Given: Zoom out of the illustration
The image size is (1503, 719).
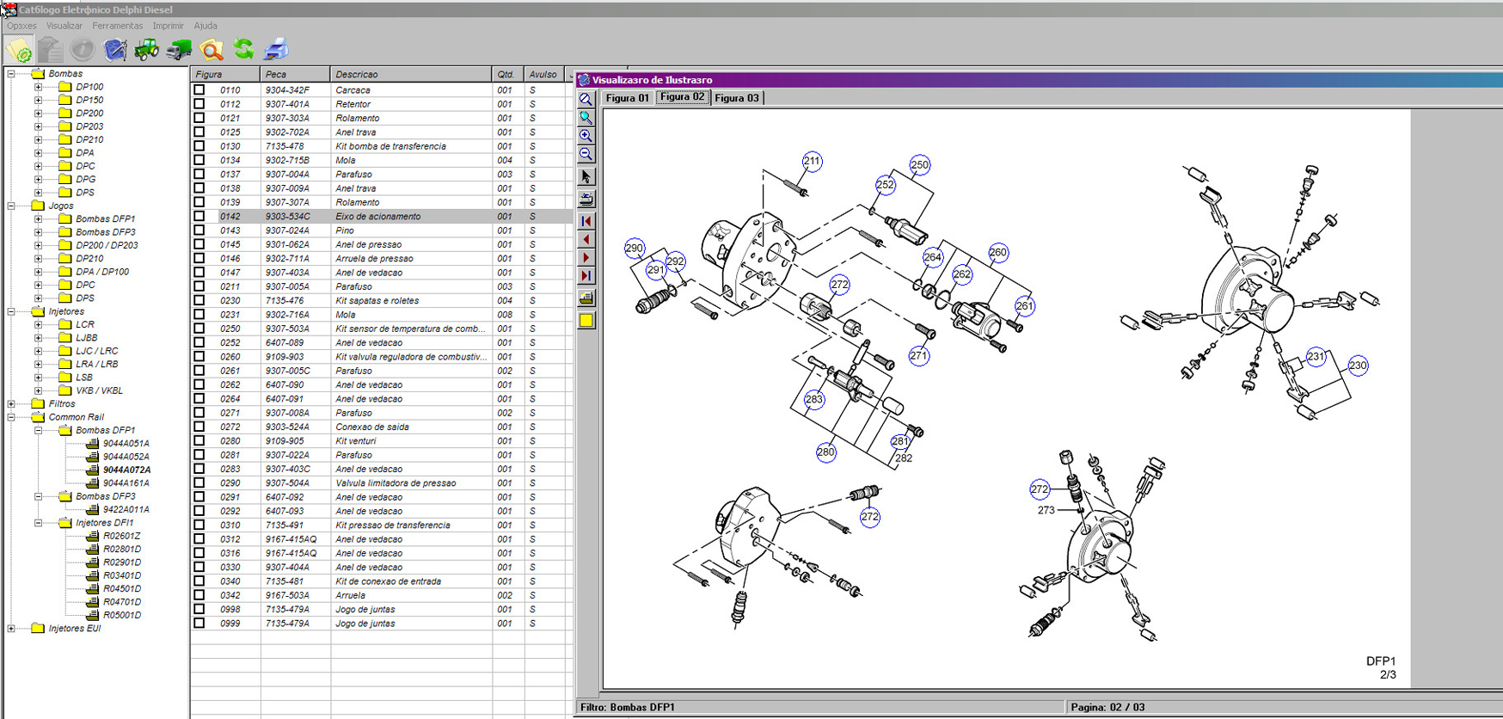Looking at the screenshot, I should [586, 155].
